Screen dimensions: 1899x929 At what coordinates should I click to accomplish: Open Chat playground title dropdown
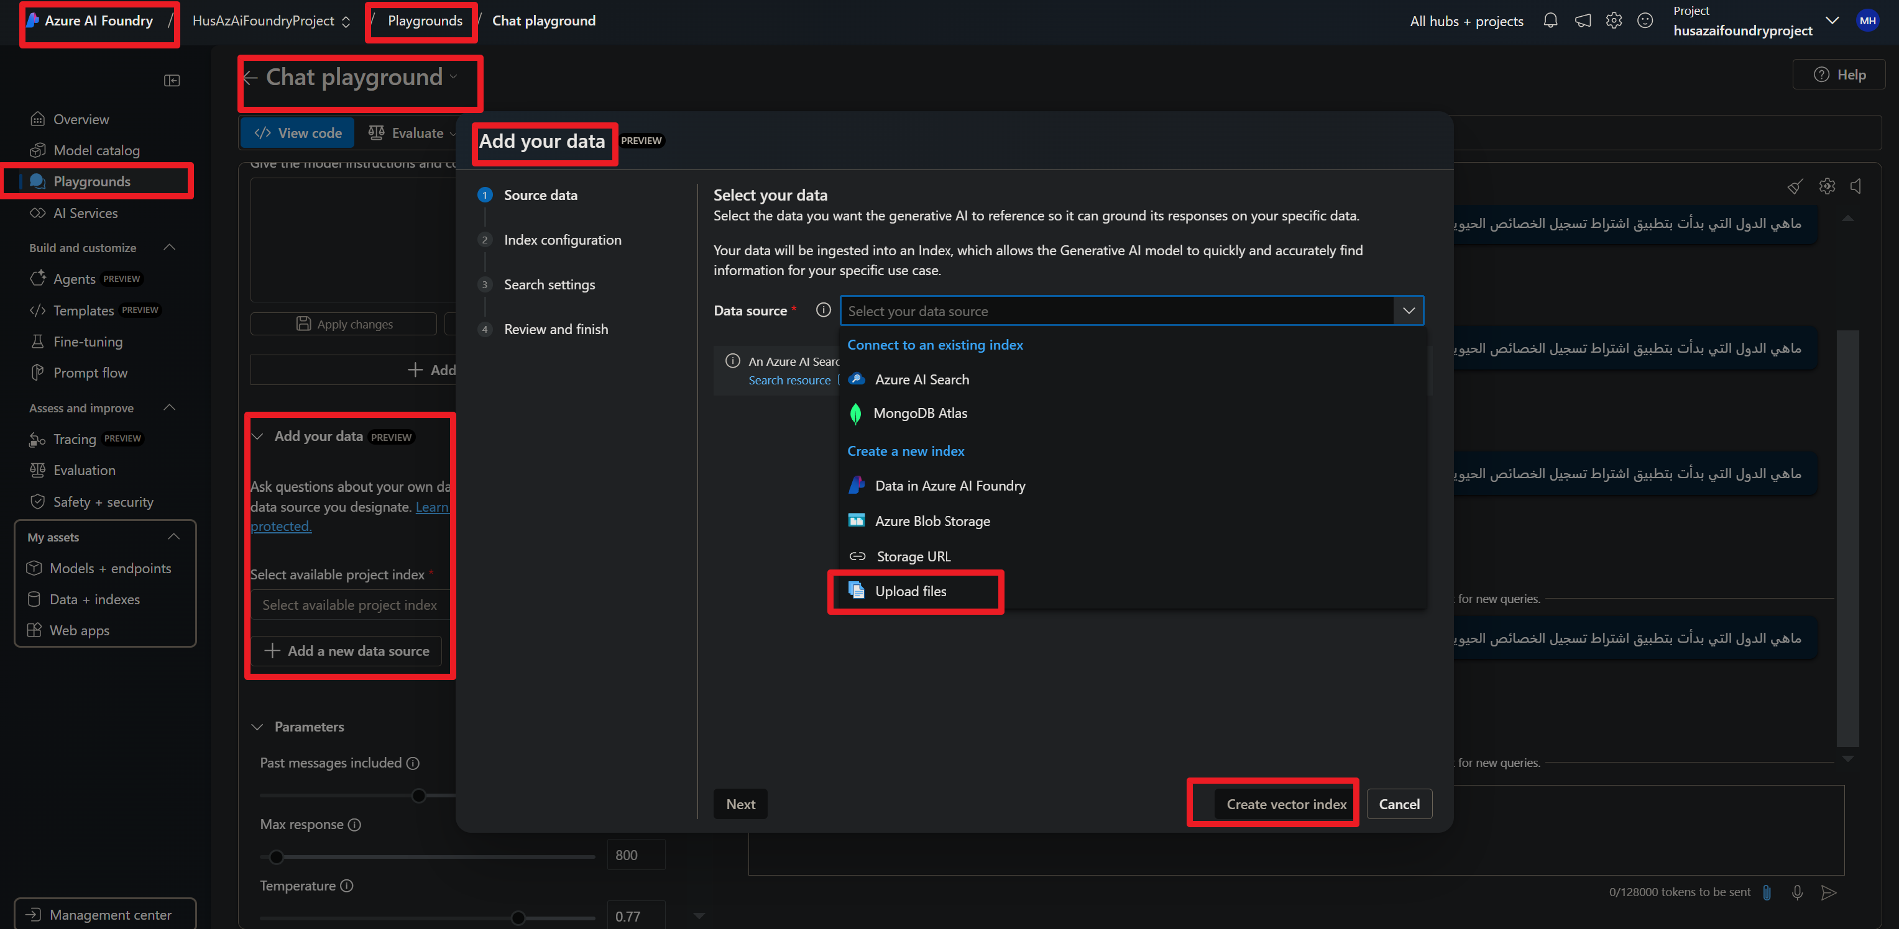tap(453, 76)
